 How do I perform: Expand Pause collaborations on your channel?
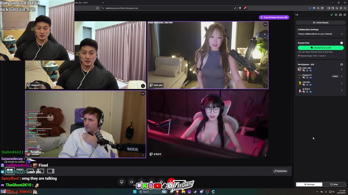coord(321,34)
